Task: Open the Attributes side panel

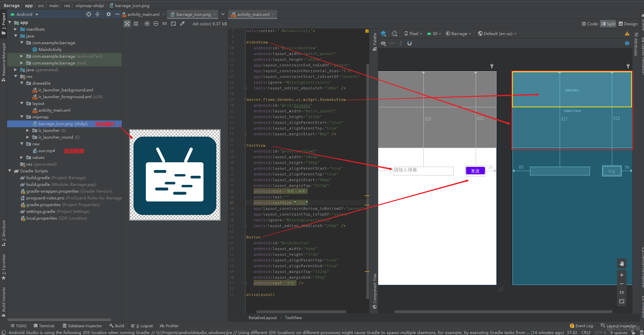Action: tap(636, 44)
